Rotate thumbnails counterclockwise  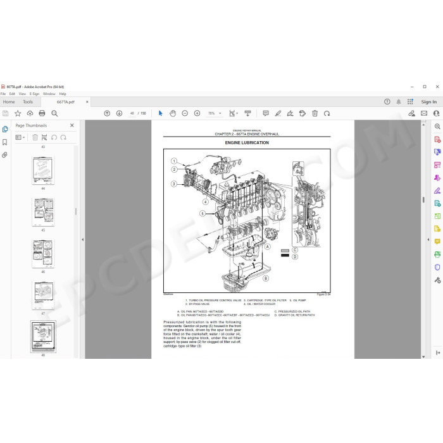coord(54,137)
